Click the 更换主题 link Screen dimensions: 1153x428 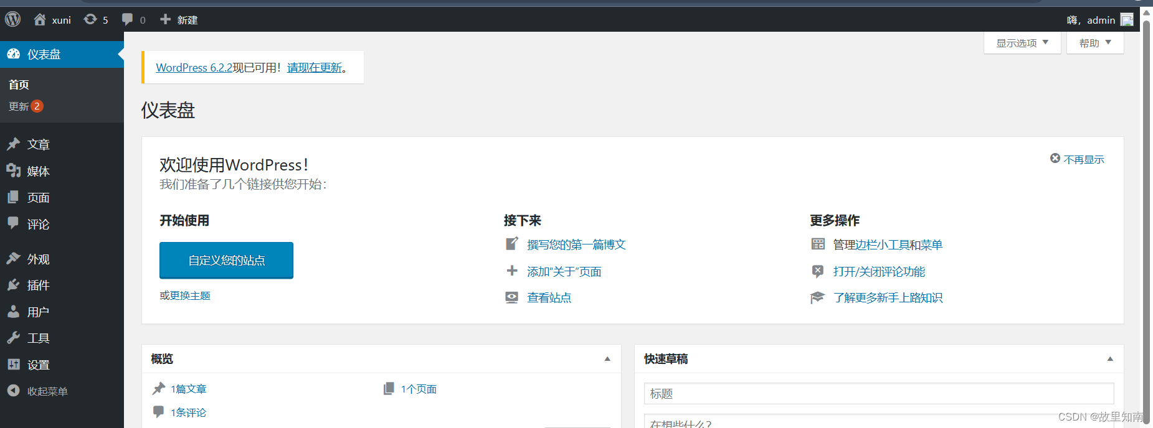pyautogui.click(x=190, y=295)
